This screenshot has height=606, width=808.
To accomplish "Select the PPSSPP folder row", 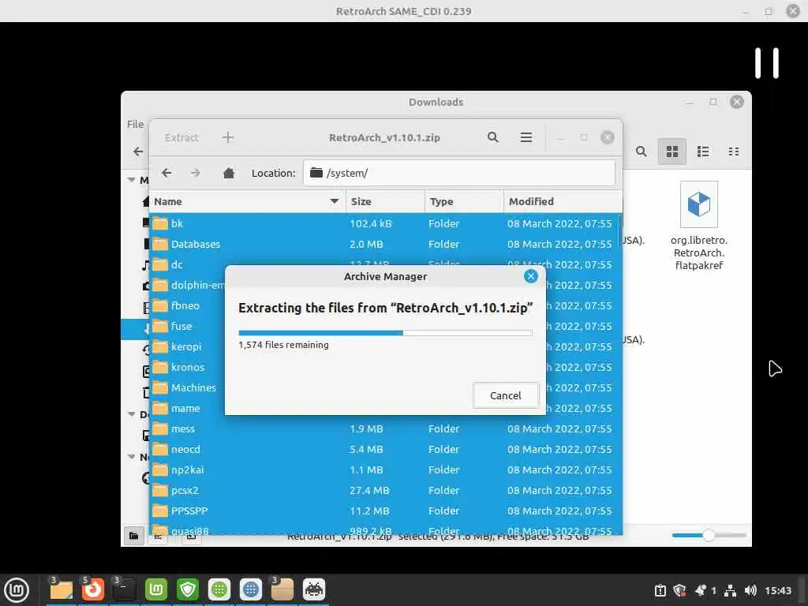I will point(385,511).
